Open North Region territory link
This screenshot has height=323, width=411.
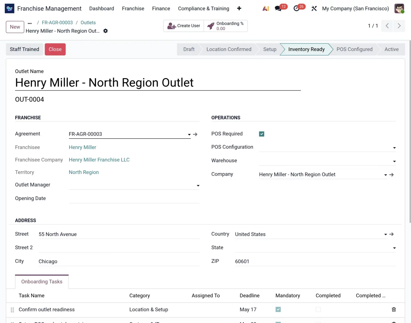(x=84, y=172)
